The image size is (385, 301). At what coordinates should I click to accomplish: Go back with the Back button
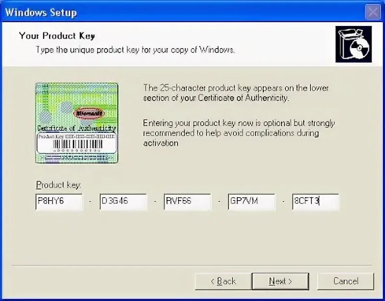pos(223,281)
